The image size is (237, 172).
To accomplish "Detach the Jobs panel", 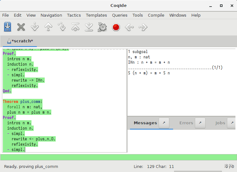I will [231, 123].
